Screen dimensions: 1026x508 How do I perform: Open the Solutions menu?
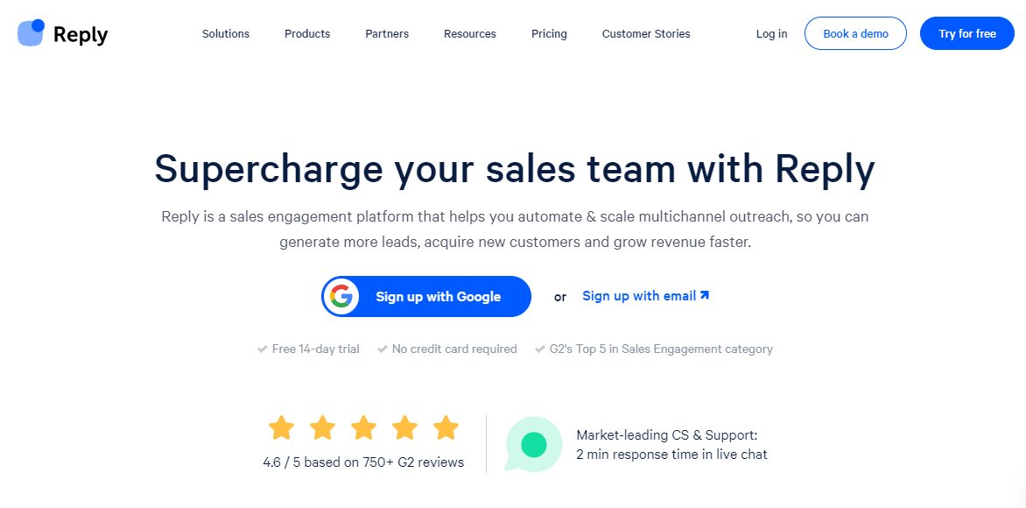pyautogui.click(x=226, y=34)
